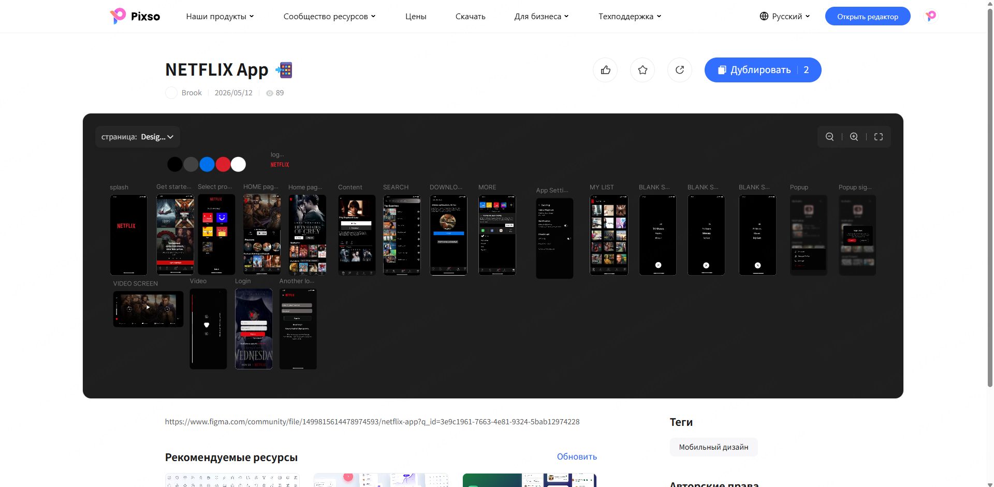
Task: Click the Video portrait screen thumbnail
Action: [x=208, y=329]
